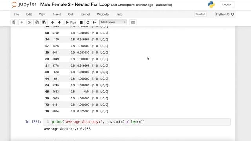Move selected cell up arrow
This screenshot has width=251, height=141.
point(53,22)
